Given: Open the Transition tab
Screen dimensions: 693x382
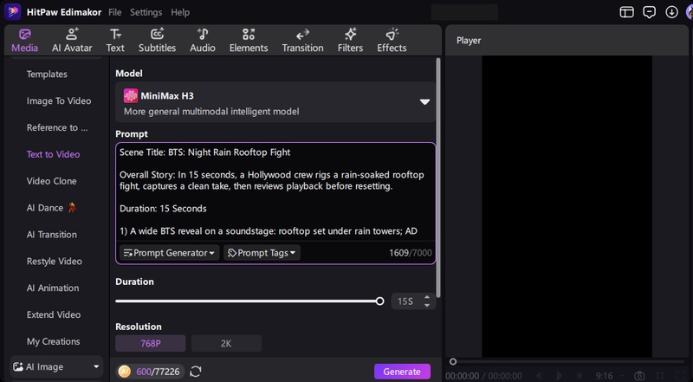Looking at the screenshot, I should coord(302,41).
